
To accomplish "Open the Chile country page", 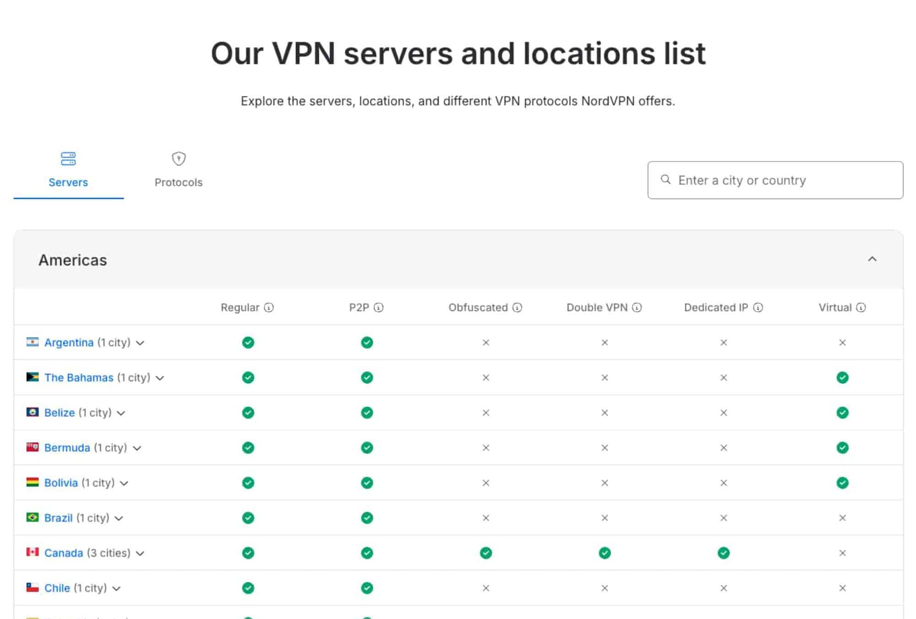I will (58, 588).
